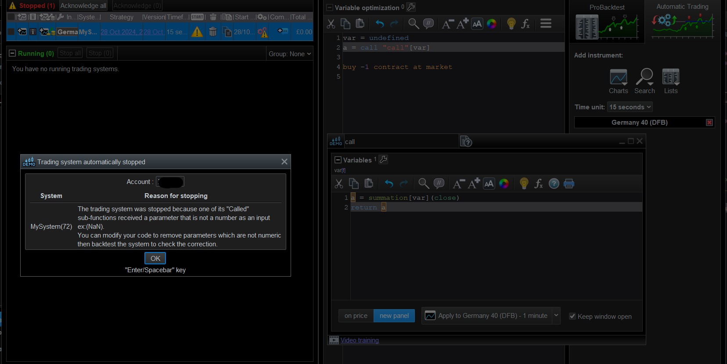727x364 pixels.
Task: Decrease font size in Variable optimization editor
Action: (447, 24)
